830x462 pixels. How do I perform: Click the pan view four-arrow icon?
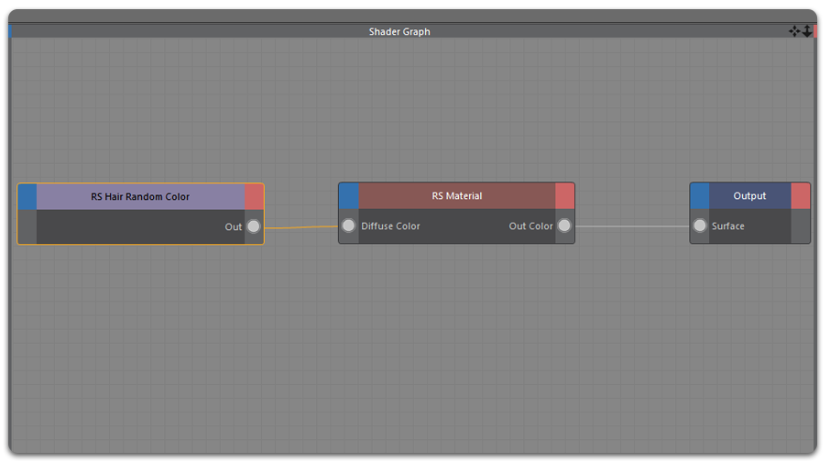coord(794,31)
